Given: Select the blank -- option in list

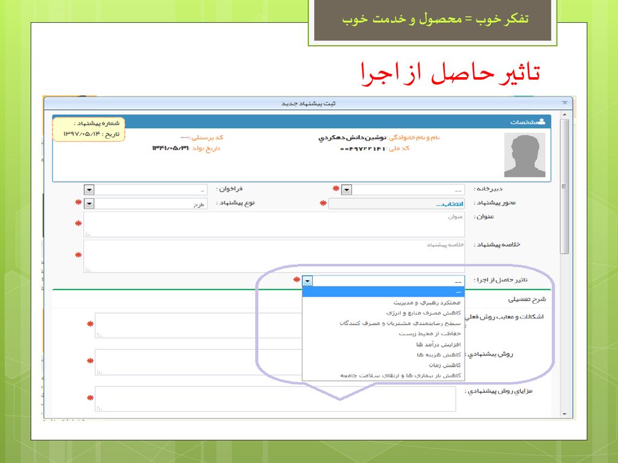Looking at the screenshot, I should coord(383,292).
